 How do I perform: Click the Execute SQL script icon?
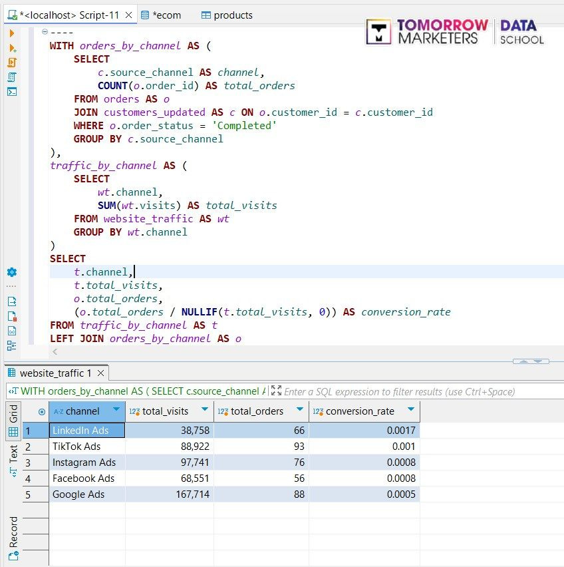(11, 63)
